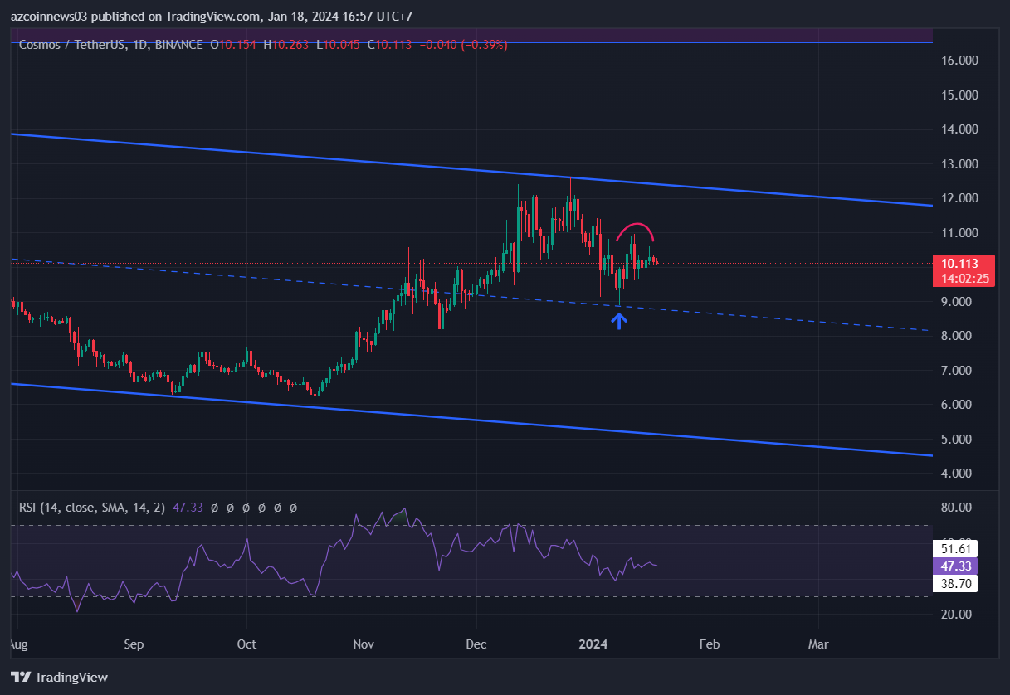
Task: Click the 14.000 price axis label
Action: (x=960, y=129)
